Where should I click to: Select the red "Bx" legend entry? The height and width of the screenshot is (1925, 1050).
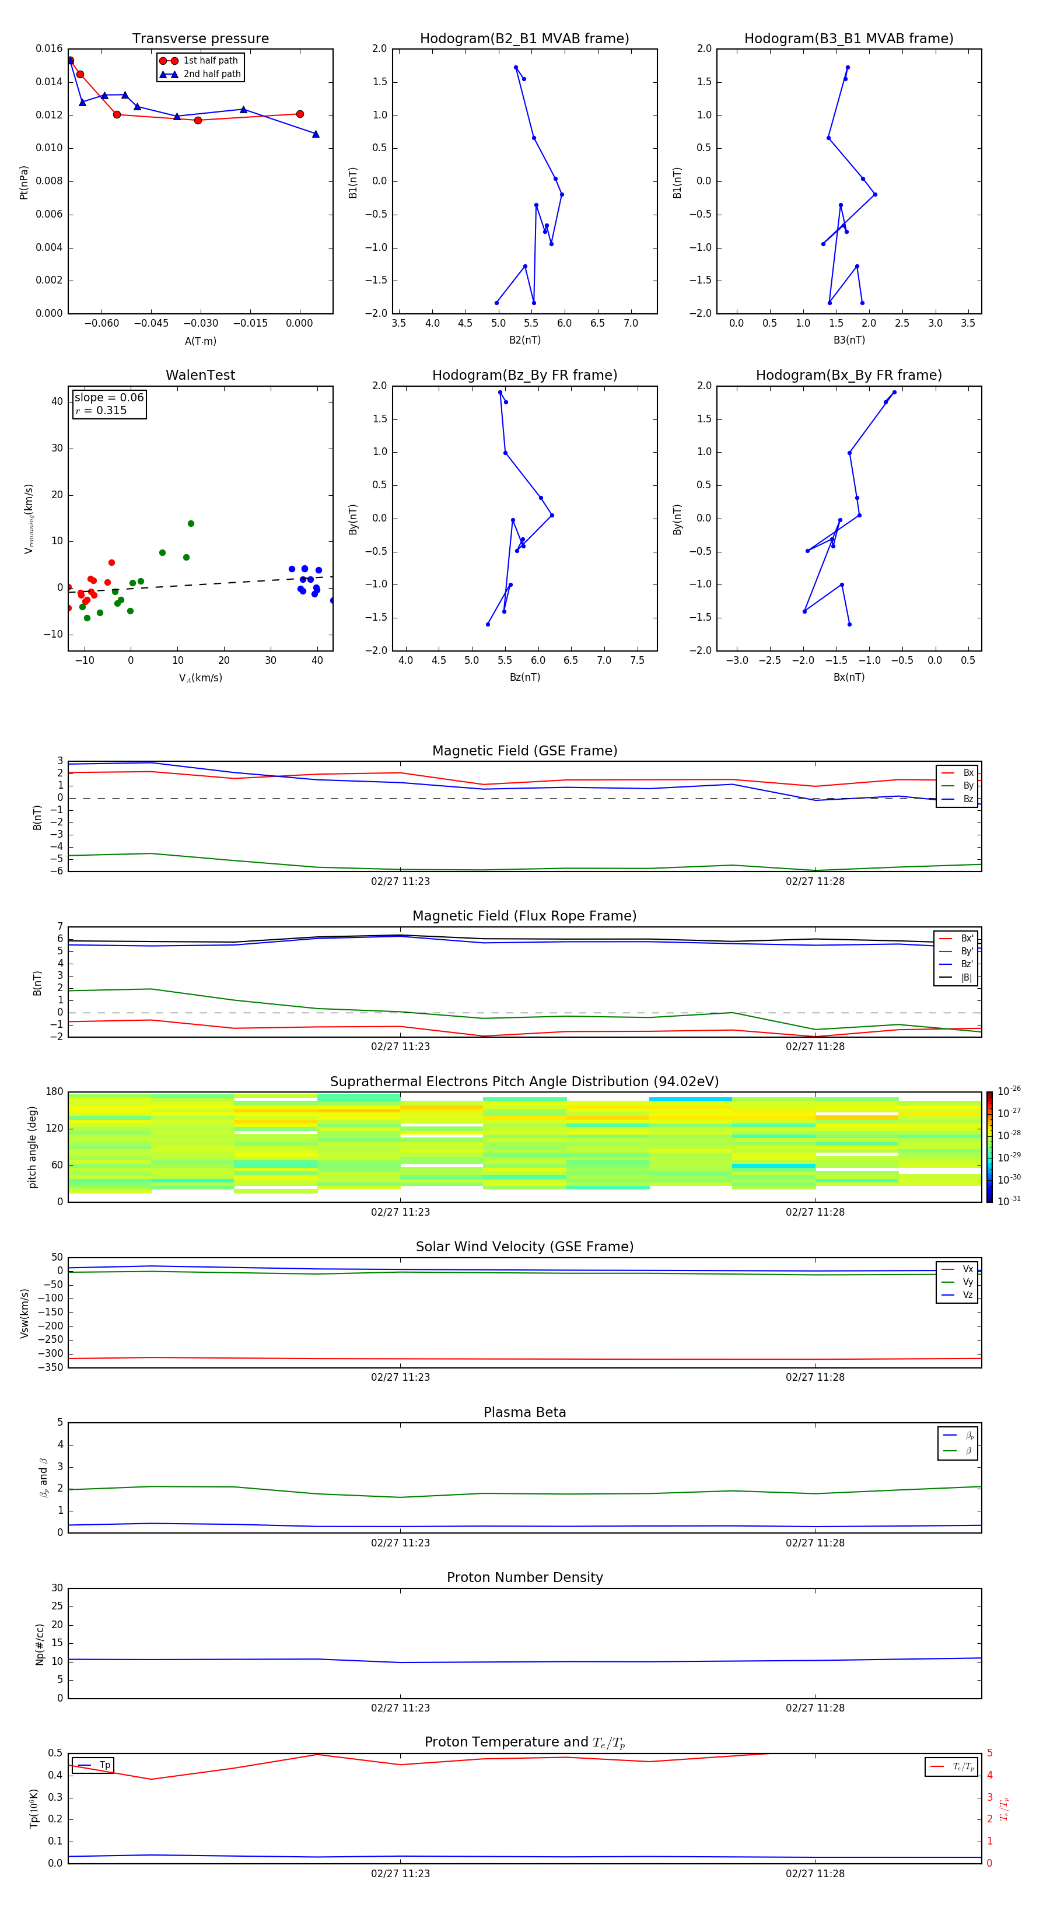[957, 773]
